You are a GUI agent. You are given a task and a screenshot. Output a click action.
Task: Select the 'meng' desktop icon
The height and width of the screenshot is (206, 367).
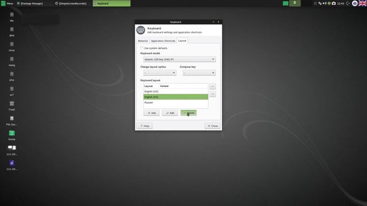tap(11, 61)
